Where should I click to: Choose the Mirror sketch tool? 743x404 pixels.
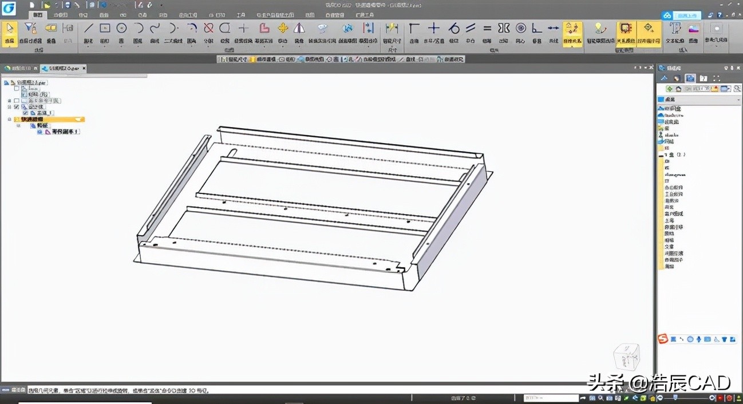click(x=299, y=29)
